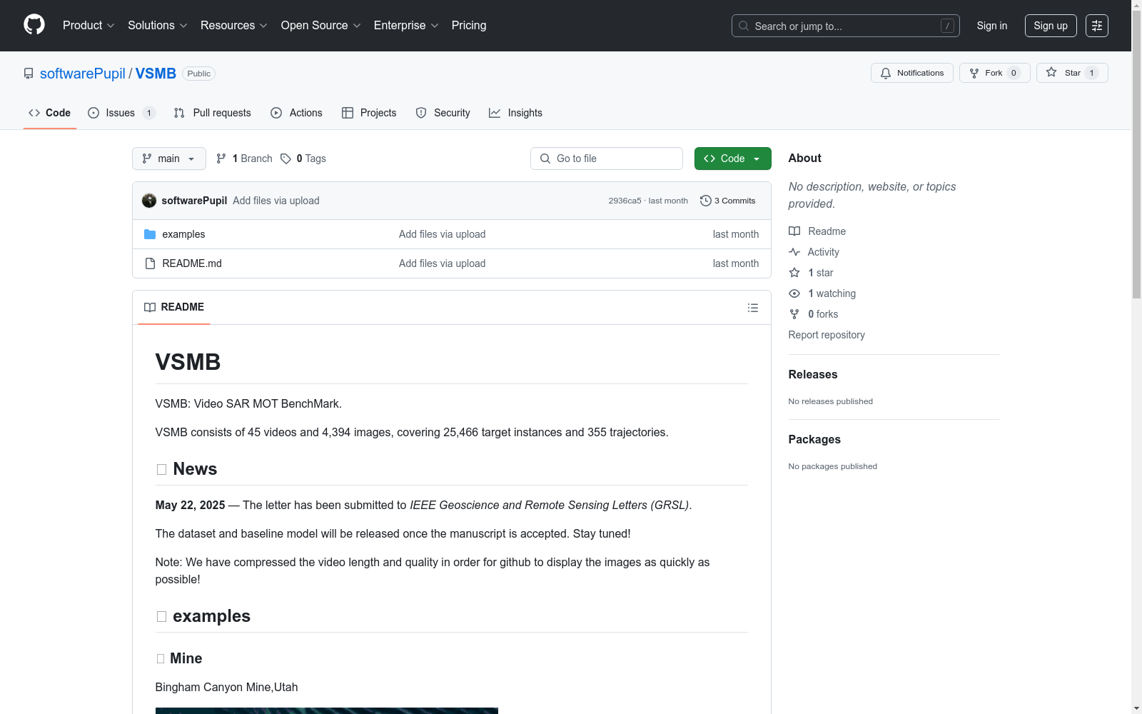Open the Pricing page
This screenshot has height=714, width=1142.
pyautogui.click(x=469, y=25)
